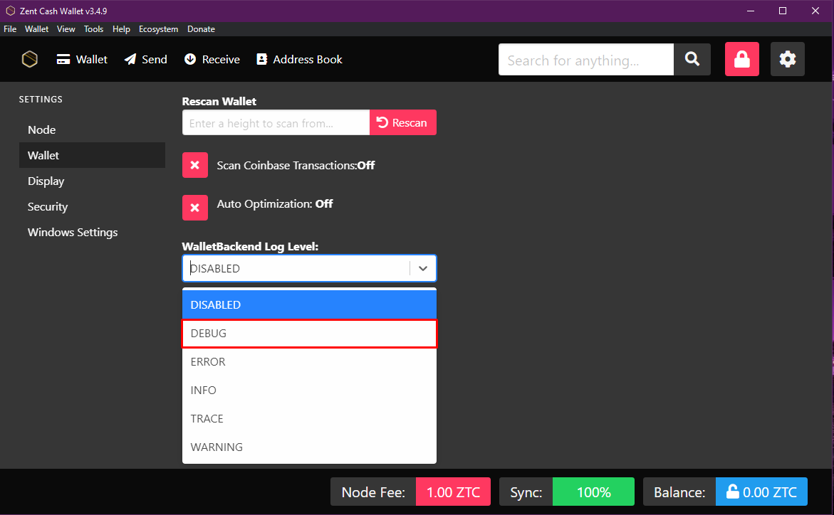Choose DISABLED from the log level list
Image resolution: width=834 pixels, height=515 pixels.
point(309,304)
